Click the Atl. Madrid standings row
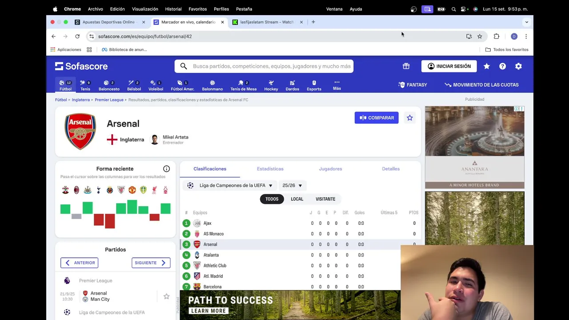569x320 pixels. click(x=290, y=276)
